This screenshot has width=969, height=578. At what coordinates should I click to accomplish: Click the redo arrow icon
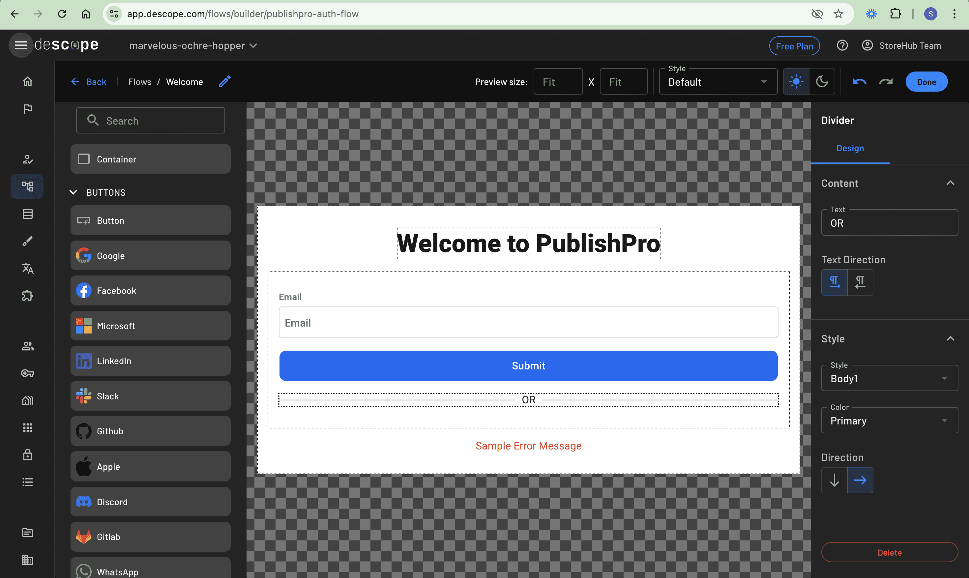click(886, 82)
